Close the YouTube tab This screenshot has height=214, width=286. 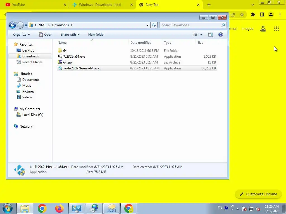pyautogui.click(x=65, y=5)
